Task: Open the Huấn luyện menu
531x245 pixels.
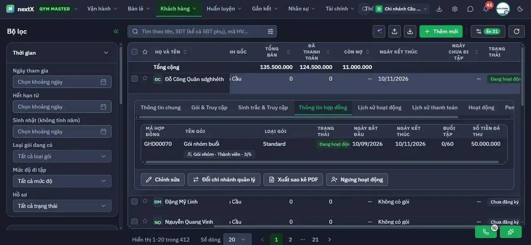Action: coord(224,9)
